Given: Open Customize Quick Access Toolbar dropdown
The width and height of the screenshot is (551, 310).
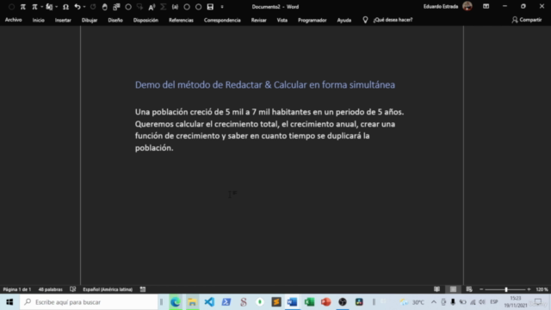Looking at the screenshot, I should 222,7.
